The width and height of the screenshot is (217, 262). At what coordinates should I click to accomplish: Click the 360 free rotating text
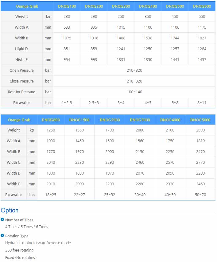(19, 250)
